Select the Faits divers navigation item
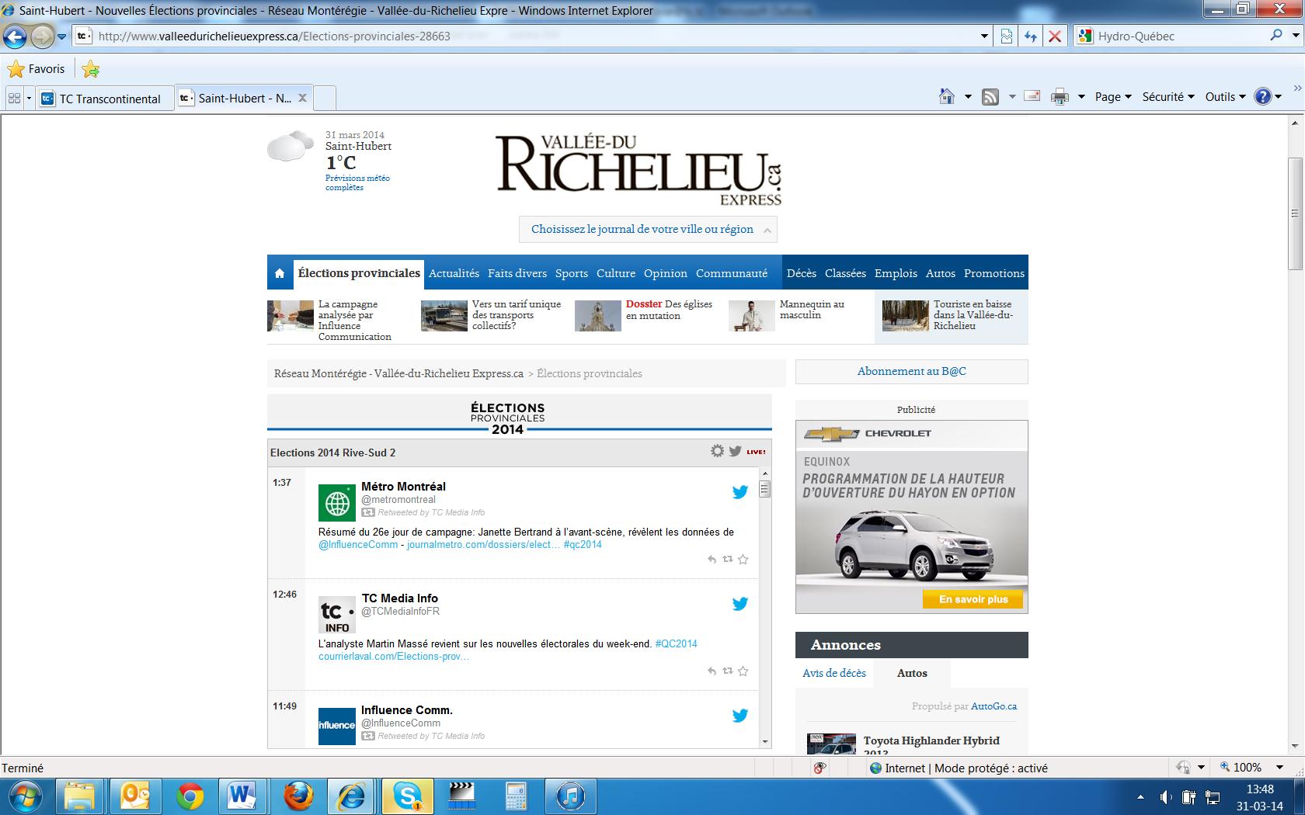 pyautogui.click(x=517, y=273)
